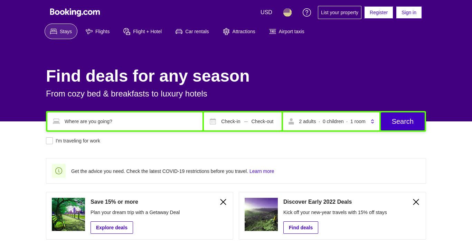Pick the Check-in date
Screen dimensions: 472x249
coord(231,121)
